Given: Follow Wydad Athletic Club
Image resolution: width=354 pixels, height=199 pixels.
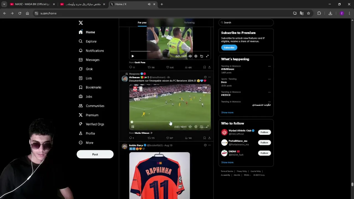Looking at the screenshot, I should (264, 132).
